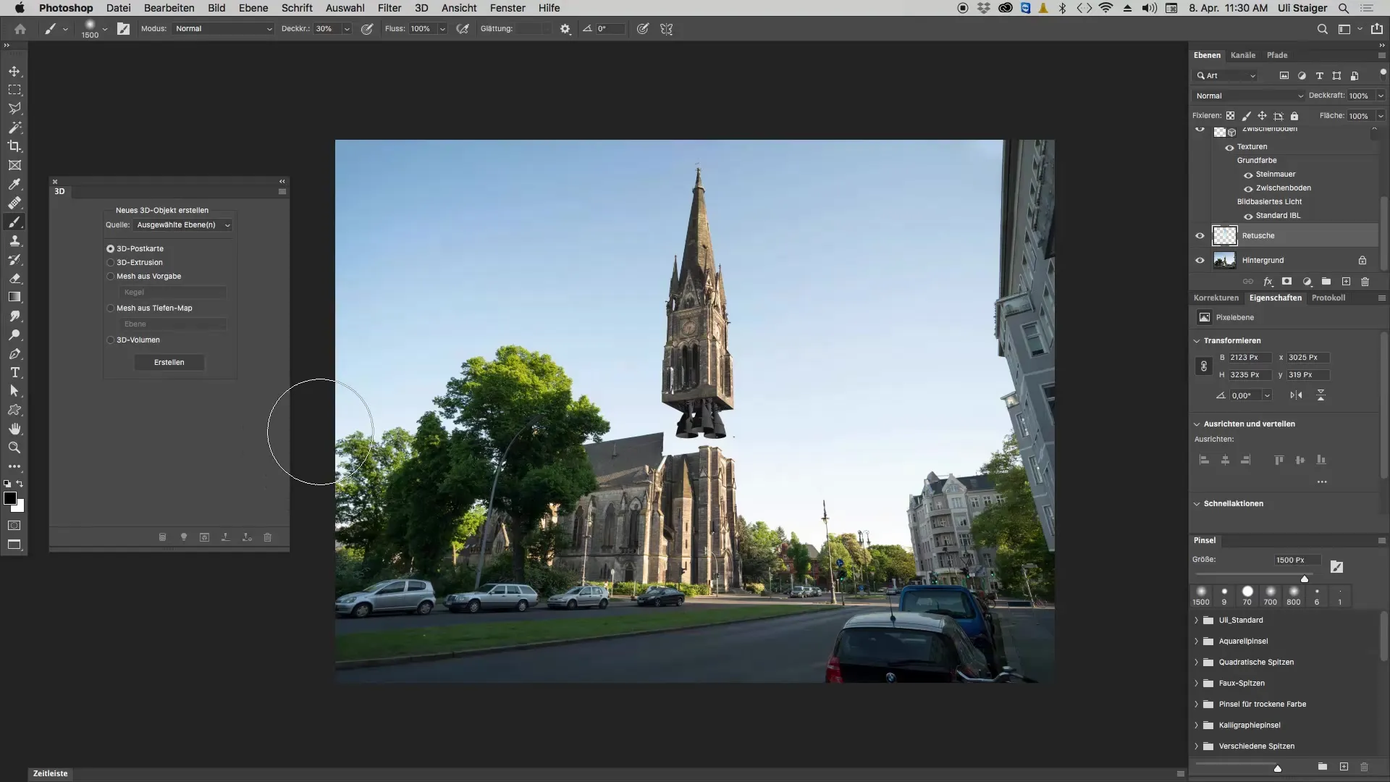Open brush smoothing options gear
The height and width of the screenshot is (782, 1390).
[x=565, y=29]
